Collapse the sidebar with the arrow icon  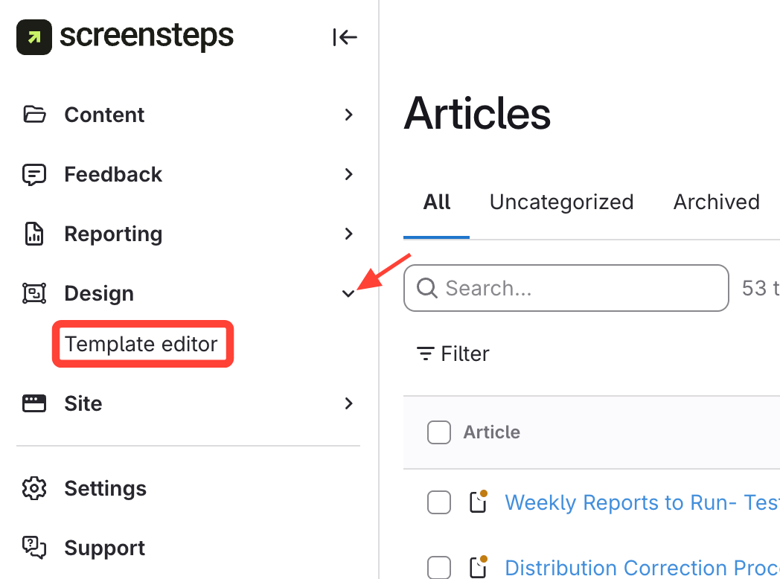[x=345, y=37]
